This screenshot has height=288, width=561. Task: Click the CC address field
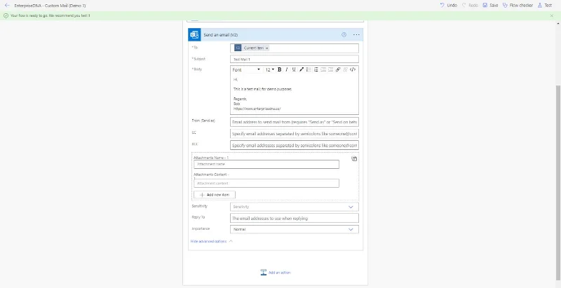click(294, 134)
